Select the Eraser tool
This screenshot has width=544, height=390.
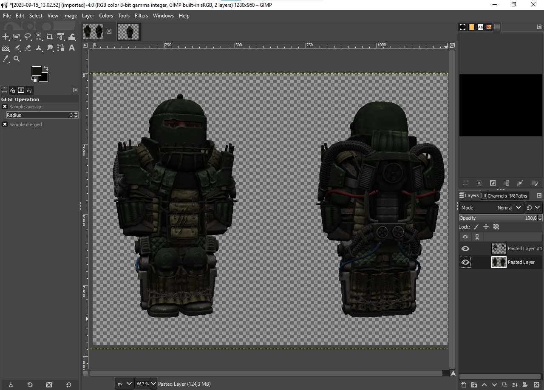pyautogui.click(x=28, y=48)
